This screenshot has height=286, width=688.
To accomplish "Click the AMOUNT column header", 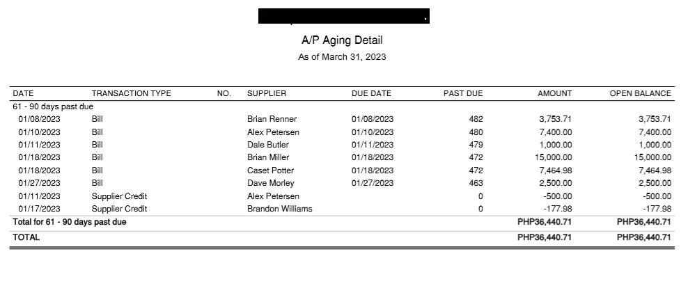I will (554, 93).
